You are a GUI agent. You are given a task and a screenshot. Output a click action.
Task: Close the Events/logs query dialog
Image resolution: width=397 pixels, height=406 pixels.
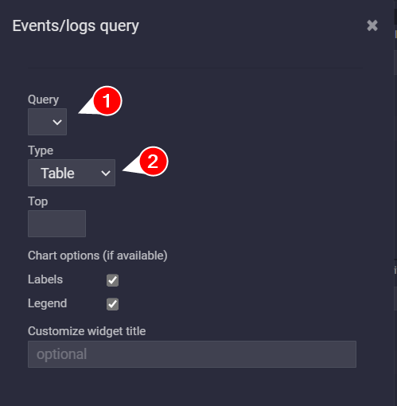(372, 25)
